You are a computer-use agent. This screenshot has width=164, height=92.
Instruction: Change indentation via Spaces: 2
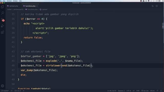pos(121,91)
